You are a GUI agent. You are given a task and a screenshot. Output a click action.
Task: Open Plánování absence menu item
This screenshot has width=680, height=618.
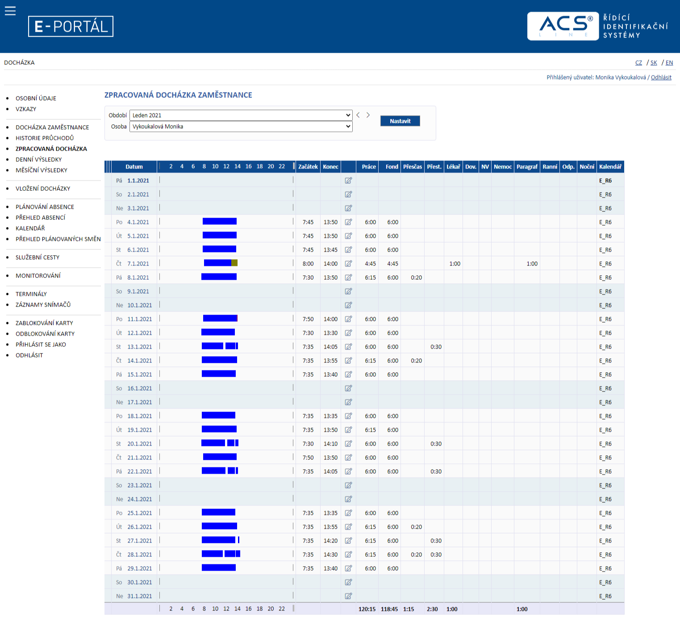(x=45, y=207)
